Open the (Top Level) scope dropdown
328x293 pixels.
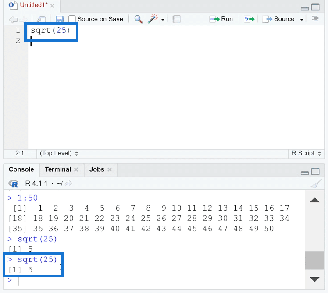[x=59, y=153]
